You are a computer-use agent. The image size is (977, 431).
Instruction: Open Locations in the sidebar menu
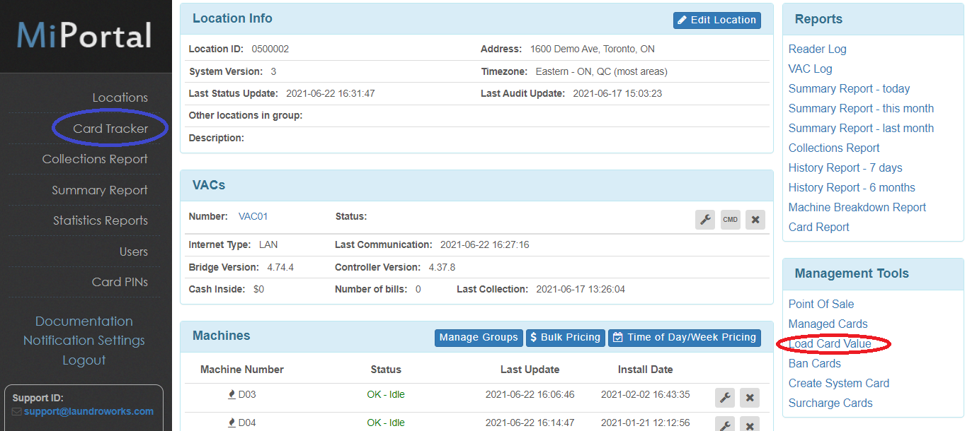(120, 98)
